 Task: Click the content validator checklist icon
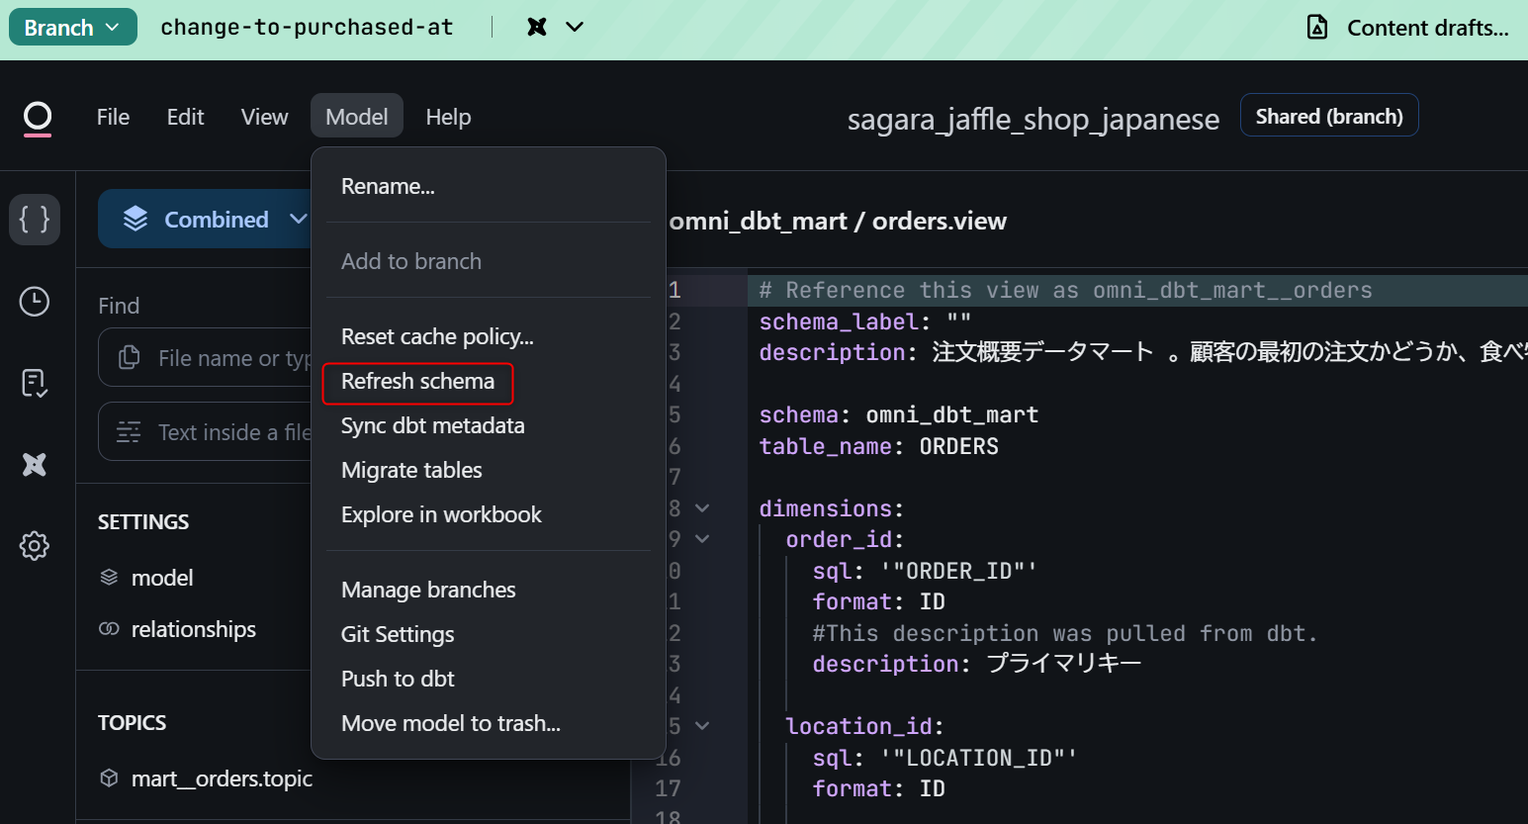coord(35,383)
